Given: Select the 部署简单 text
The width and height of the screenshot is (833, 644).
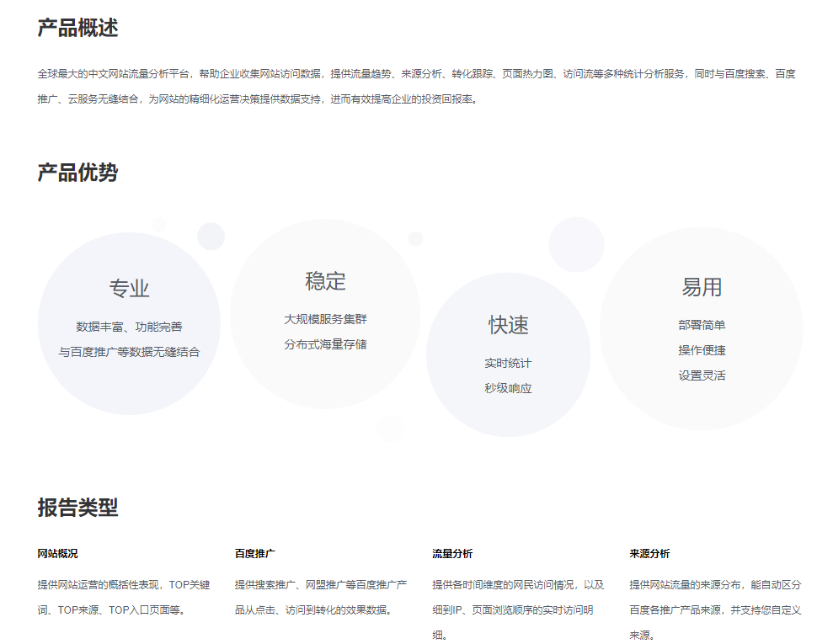Looking at the screenshot, I should [702, 325].
